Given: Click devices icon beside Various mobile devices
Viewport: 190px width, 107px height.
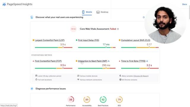Looking at the screenshot, I should pos(78,76).
